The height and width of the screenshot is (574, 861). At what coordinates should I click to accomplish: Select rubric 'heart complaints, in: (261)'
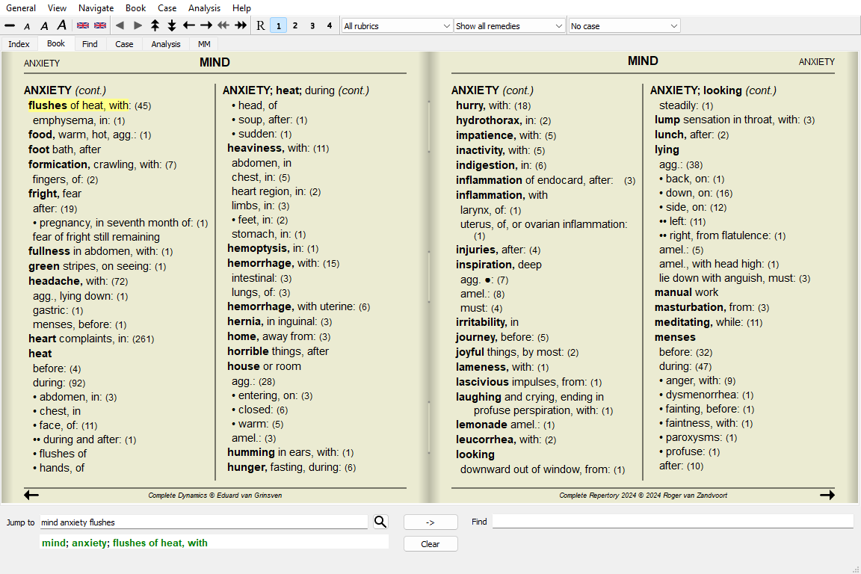[91, 339]
